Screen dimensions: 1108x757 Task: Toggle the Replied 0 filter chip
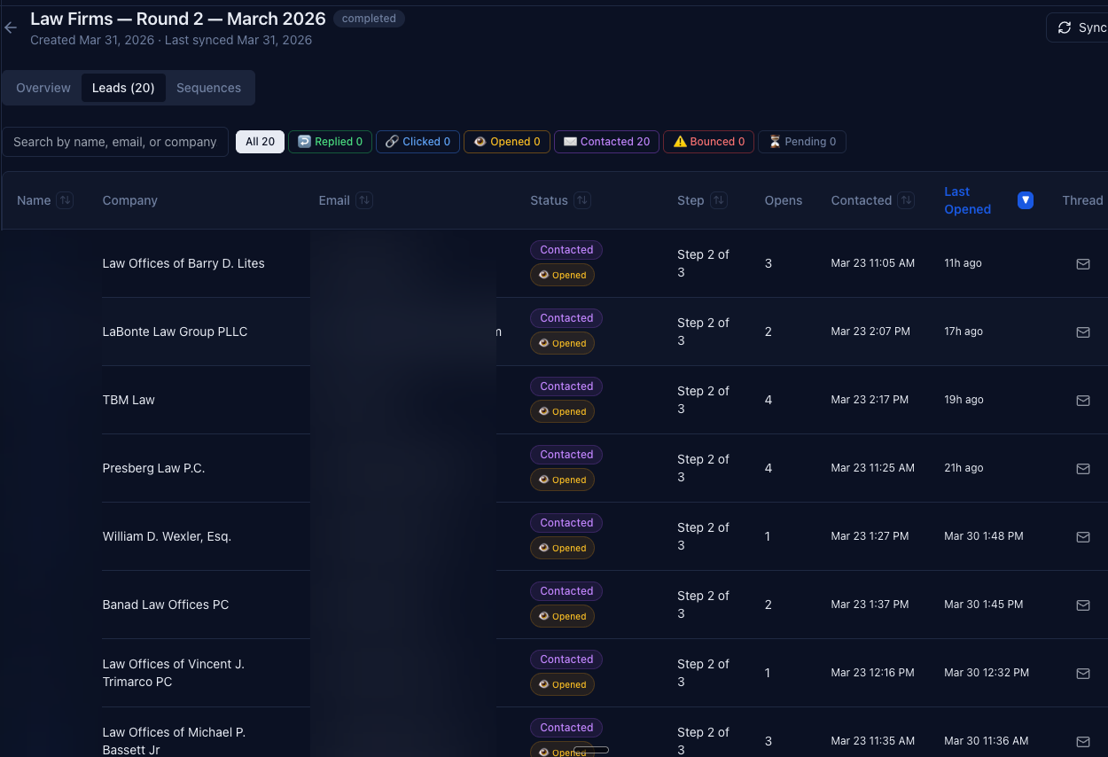pyautogui.click(x=330, y=142)
